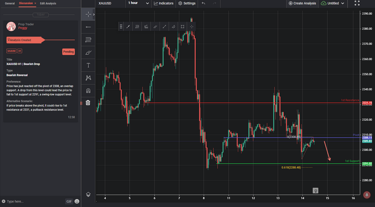Click the 2331.15 resistance price tag

coord(367,103)
